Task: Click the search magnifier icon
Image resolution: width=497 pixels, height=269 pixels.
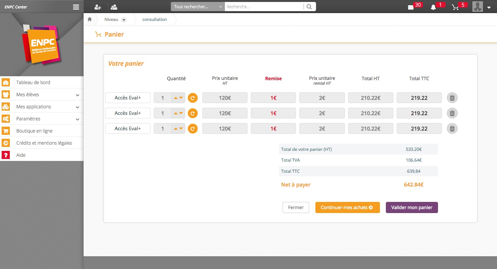Action: click(x=309, y=7)
